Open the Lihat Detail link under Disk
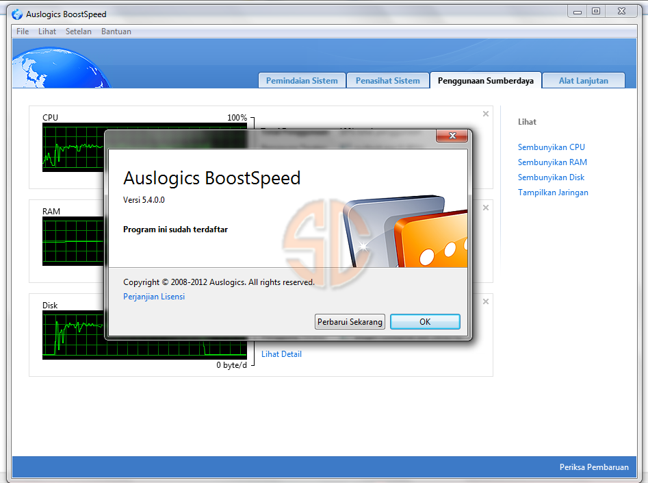648x483 pixels. coord(281,354)
